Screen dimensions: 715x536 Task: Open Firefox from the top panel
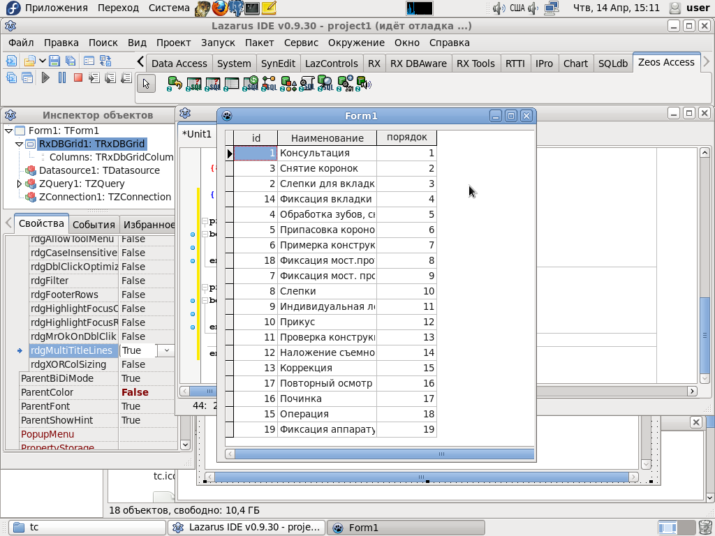(x=220, y=8)
